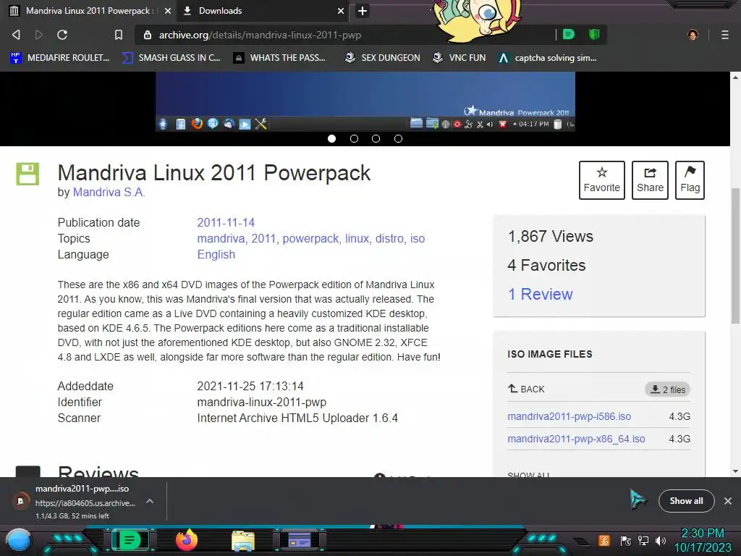The image size is (741, 556).
Task: Open the iso topic link
Action: coord(418,238)
